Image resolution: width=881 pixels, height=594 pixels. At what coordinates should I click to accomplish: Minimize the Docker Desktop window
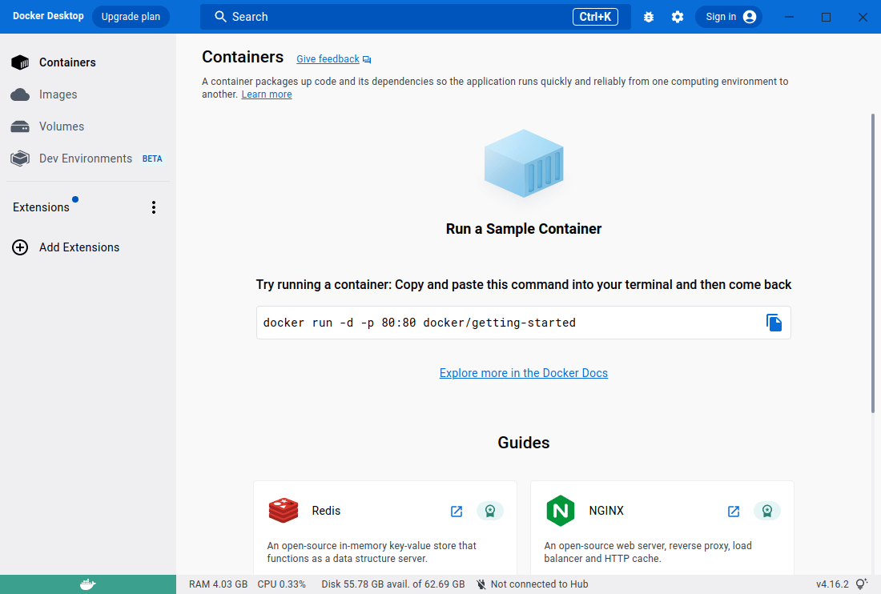click(x=789, y=17)
